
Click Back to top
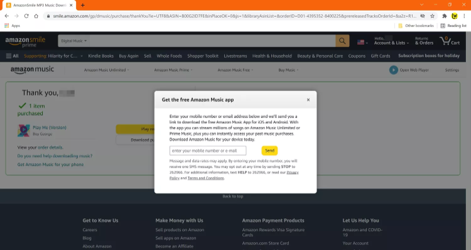pyautogui.click(x=233, y=196)
